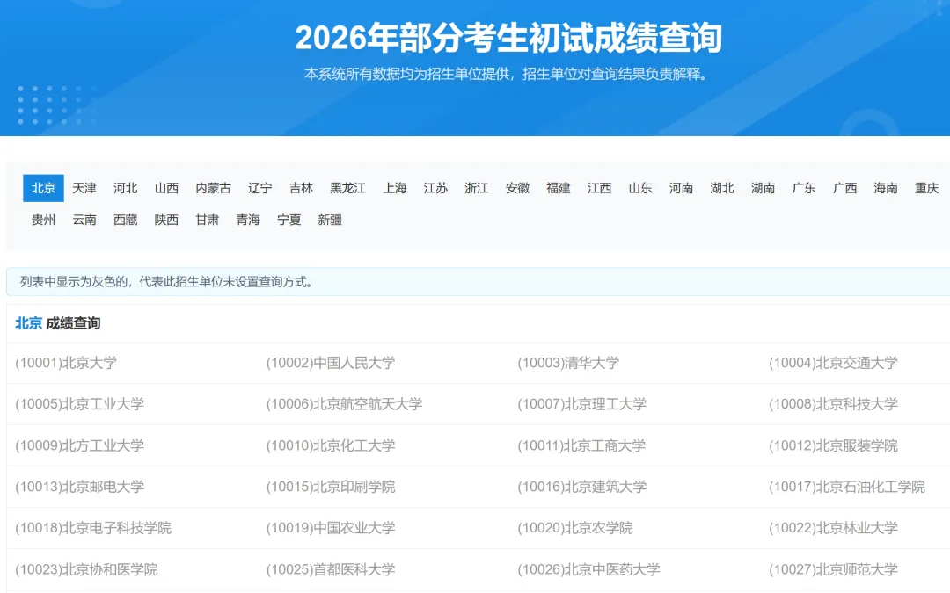Image resolution: width=950 pixels, height=593 pixels.
Task: Select the 贵州 tab
Action: (43, 220)
